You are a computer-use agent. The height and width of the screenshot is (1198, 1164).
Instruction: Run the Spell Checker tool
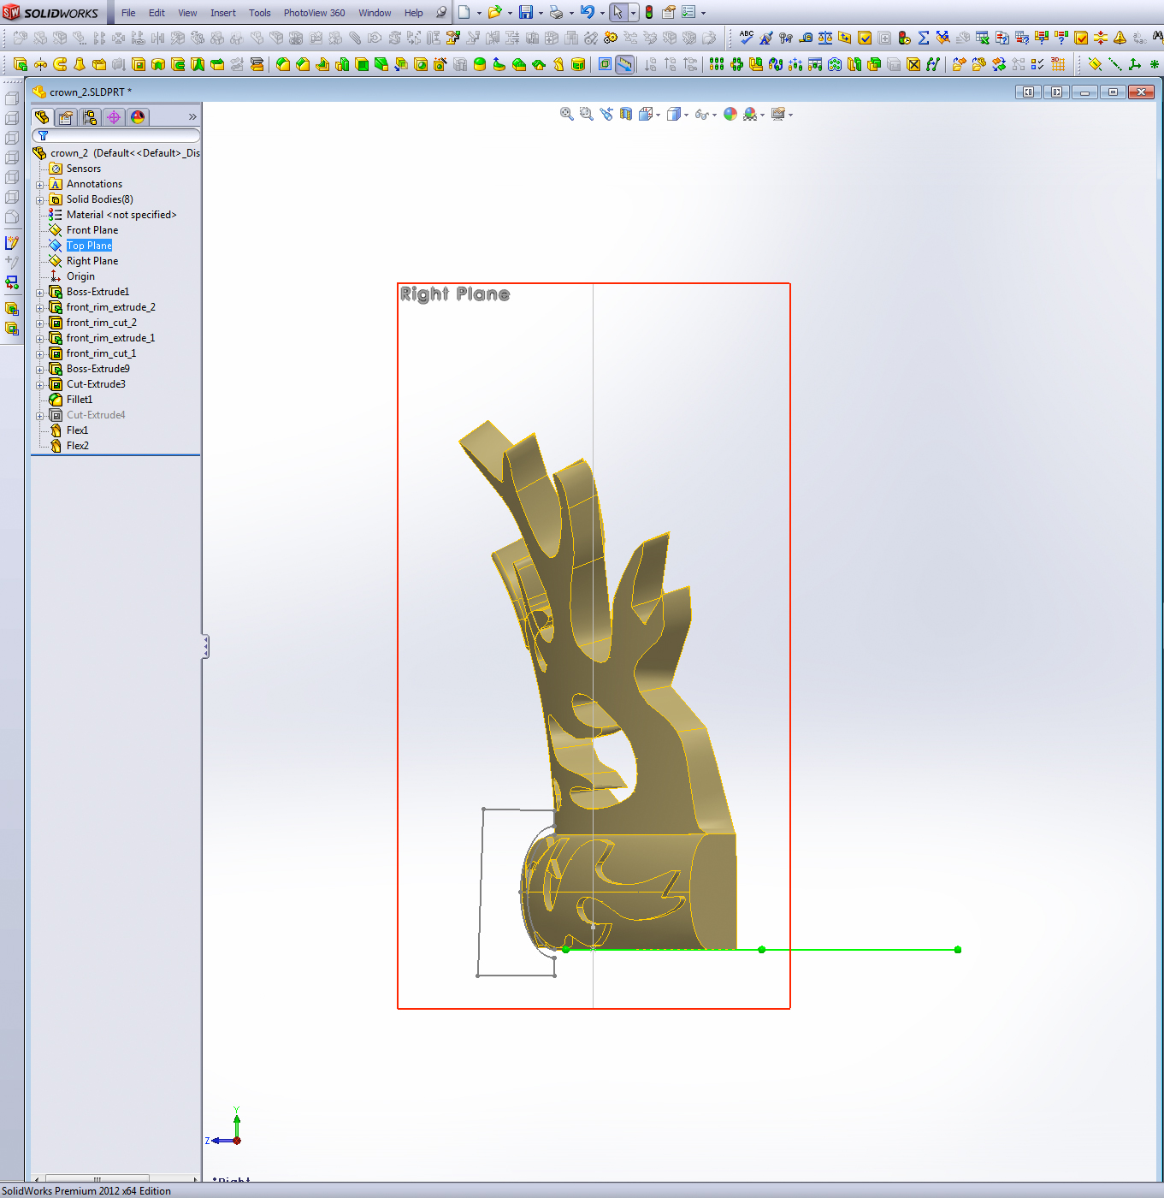(747, 38)
